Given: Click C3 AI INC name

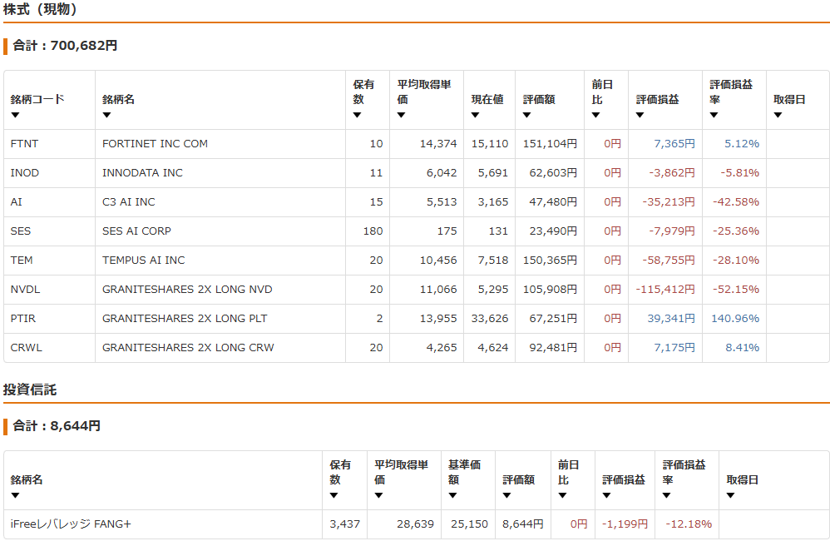Looking at the screenshot, I should [x=129, y=202].
